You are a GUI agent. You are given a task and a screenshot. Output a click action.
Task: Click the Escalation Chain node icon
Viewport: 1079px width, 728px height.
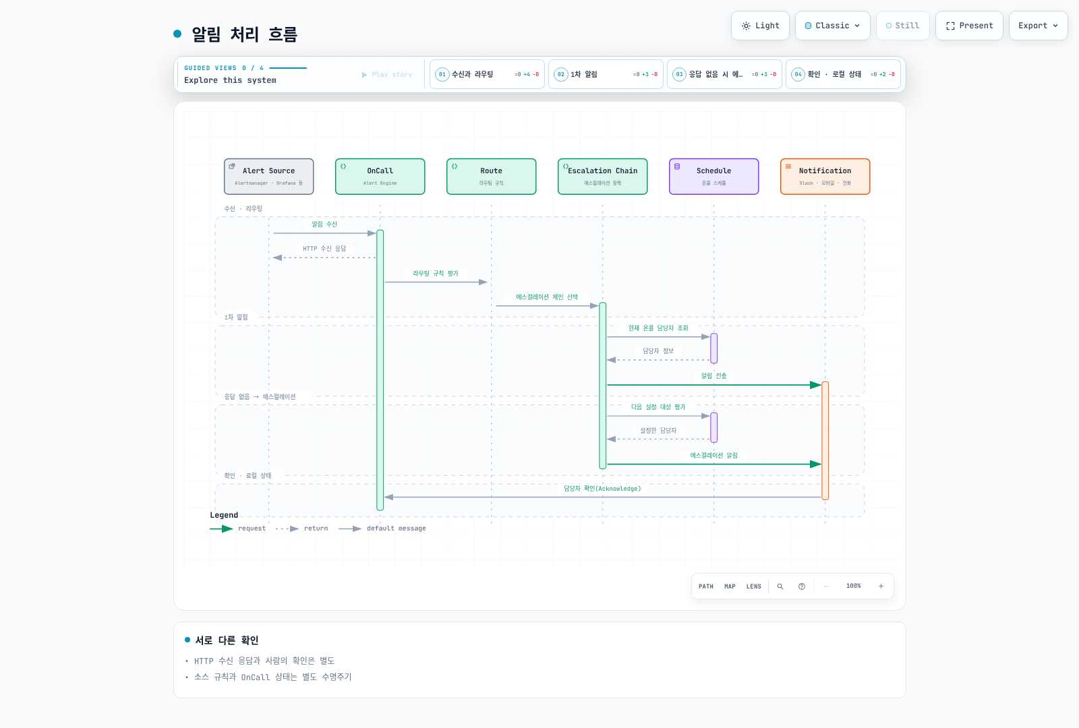[566, 166]
